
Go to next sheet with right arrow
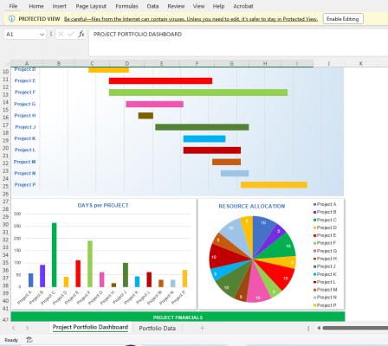coord(27,328)
